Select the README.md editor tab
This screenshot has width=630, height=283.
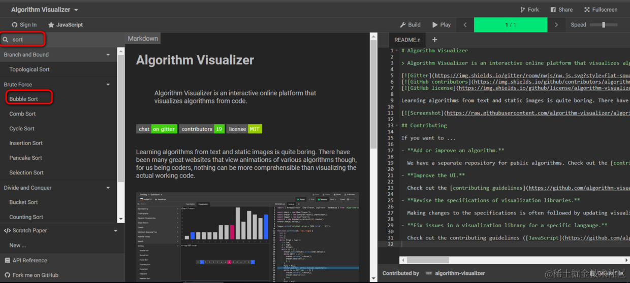(407, 40)
